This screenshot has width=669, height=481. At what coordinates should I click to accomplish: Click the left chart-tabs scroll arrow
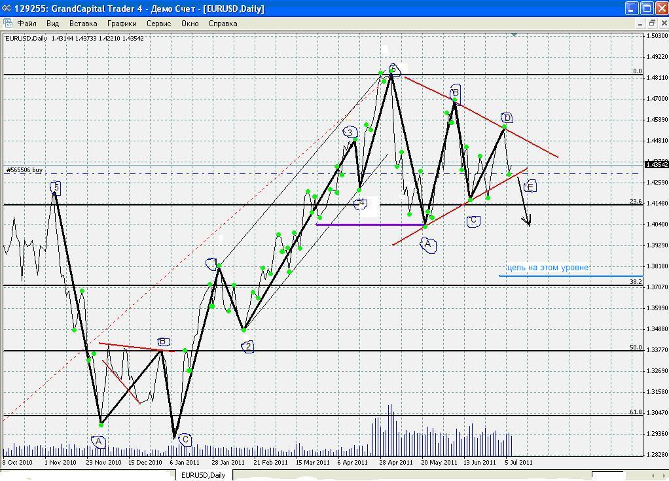(x=653, y=475)
